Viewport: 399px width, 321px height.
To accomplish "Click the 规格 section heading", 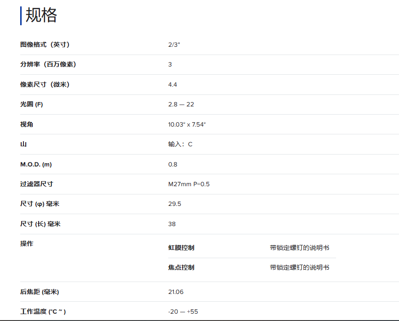I will (41, 16).
